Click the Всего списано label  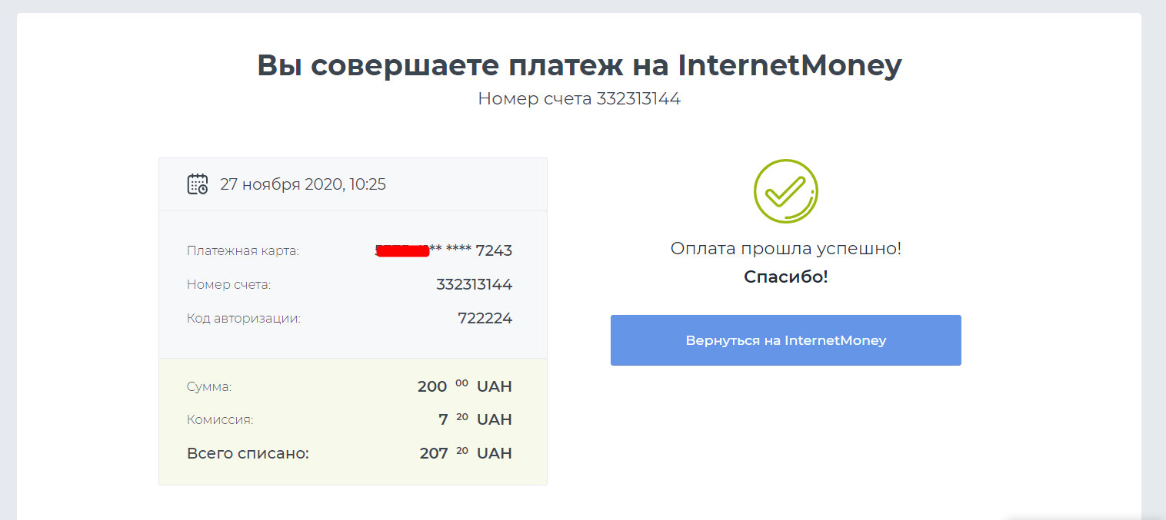coord(248,454)
